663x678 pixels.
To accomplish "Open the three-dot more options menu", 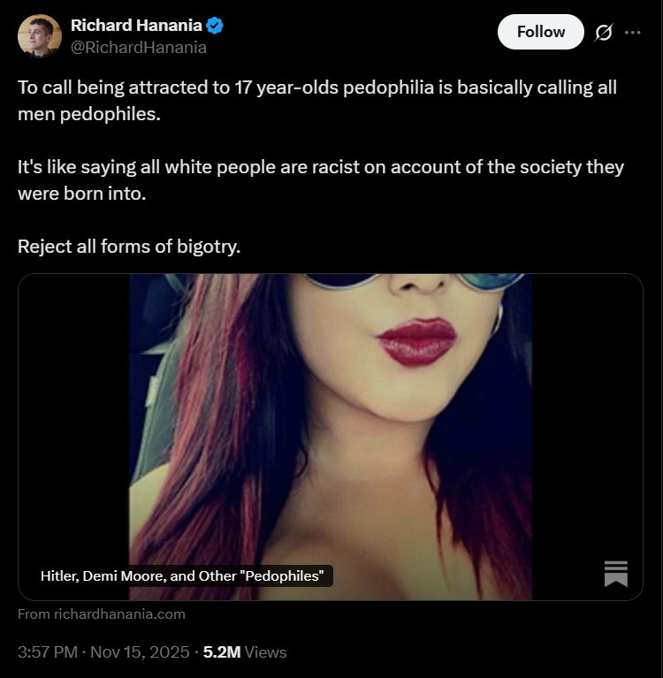I will (632, 33).
